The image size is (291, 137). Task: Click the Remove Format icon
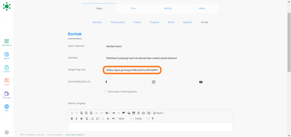[87, 119]
